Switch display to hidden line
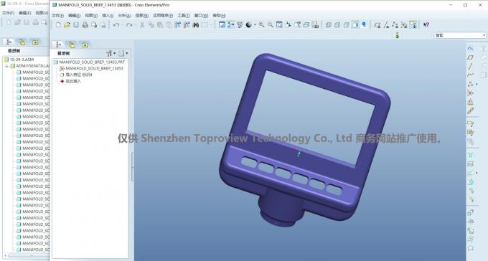Image resolution: width=488 pixels, height=261 pixels. (x=337, y=25)
